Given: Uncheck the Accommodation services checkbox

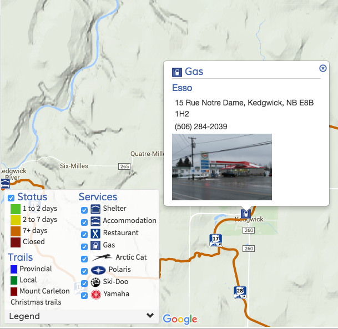Looking at the screenshot, I should (84, 222).
